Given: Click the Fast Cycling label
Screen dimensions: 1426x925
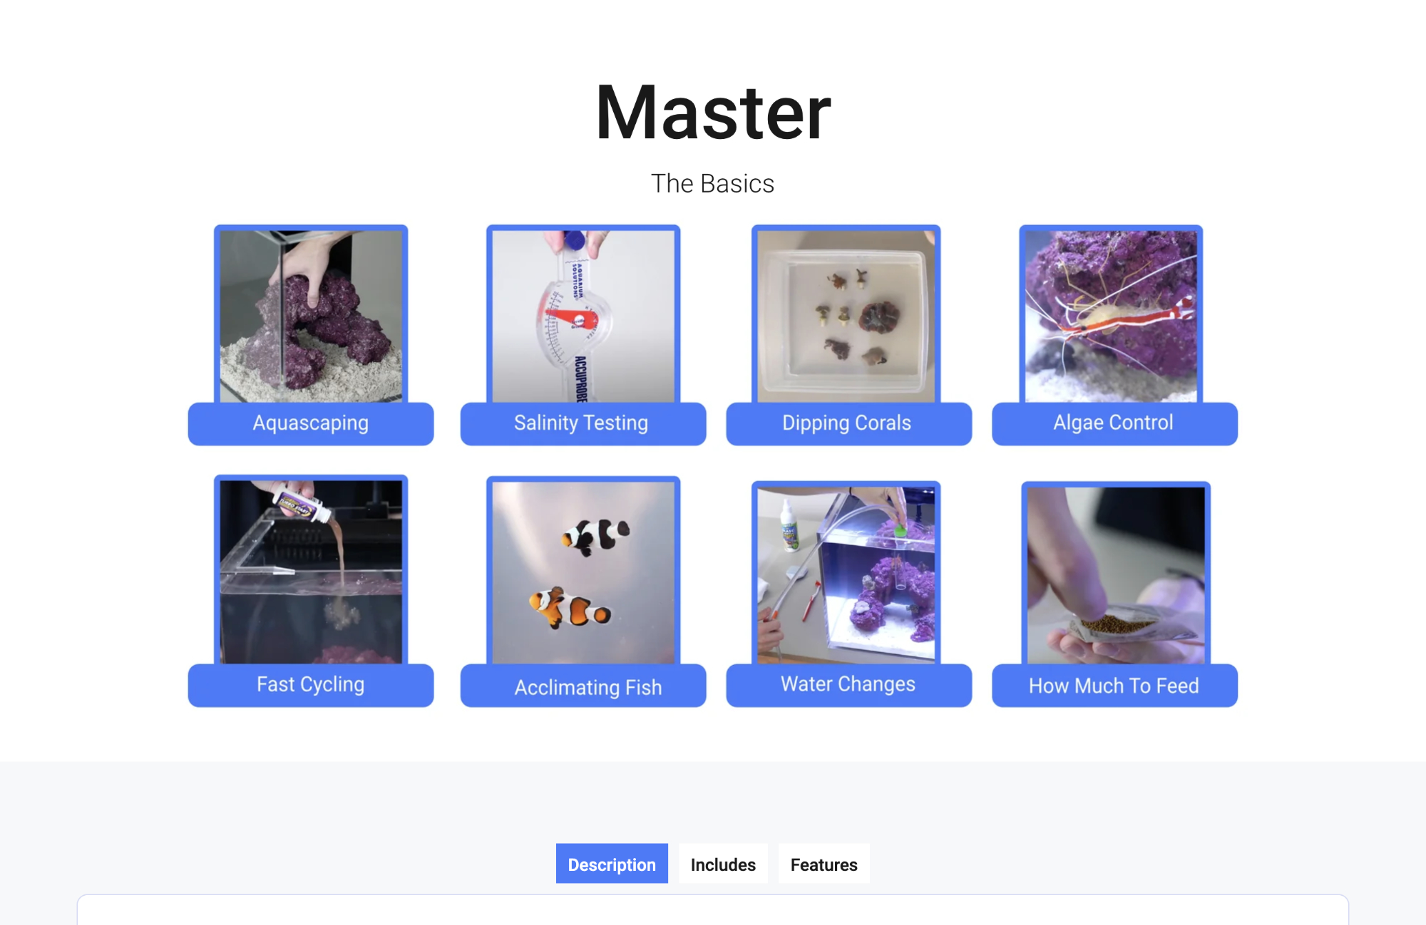Looking at the screenshot, I should 311,685.
